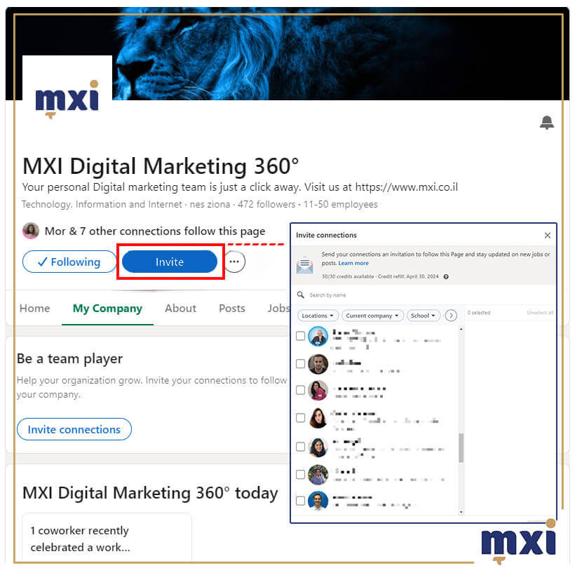Screen dimensions: 575x575
Task: Click the '30/30 credits available' text
Action: coord(348,276)
